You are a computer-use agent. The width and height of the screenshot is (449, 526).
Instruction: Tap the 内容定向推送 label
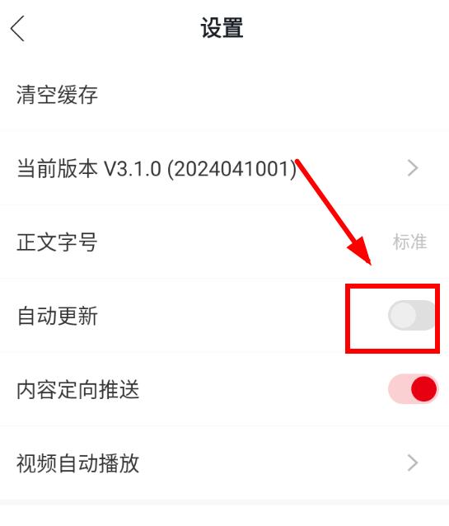(x=77, y=389)
